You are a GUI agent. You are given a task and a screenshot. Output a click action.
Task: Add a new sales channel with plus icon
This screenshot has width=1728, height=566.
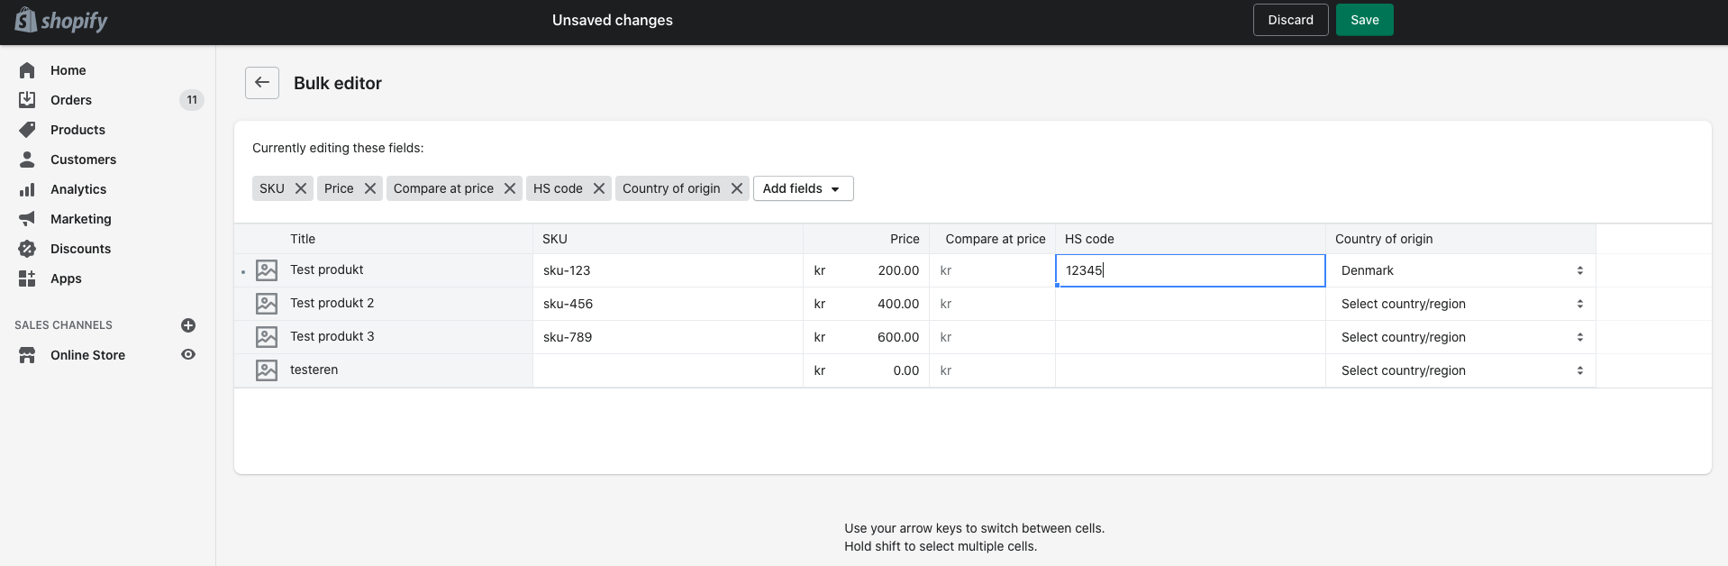[188, 325]
